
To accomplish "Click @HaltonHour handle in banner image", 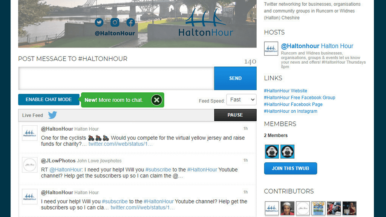I will click(115, 33).
